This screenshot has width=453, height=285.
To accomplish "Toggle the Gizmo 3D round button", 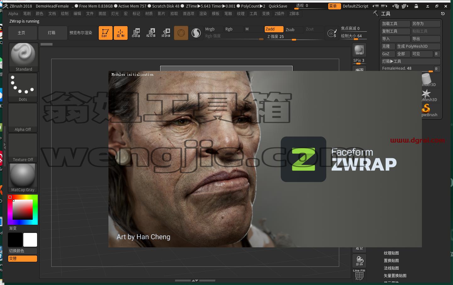I will pos(181,33).
